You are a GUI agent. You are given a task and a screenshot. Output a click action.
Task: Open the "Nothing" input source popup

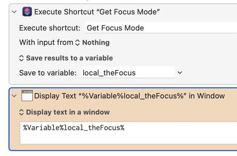click(x=96, y=43)
